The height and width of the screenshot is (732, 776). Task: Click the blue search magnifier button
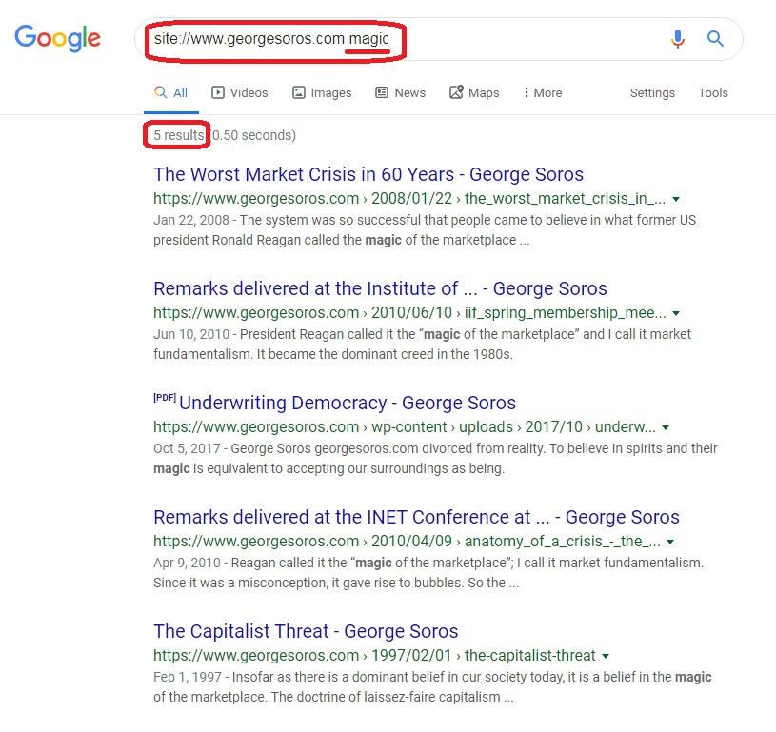(x=715, y=39)
